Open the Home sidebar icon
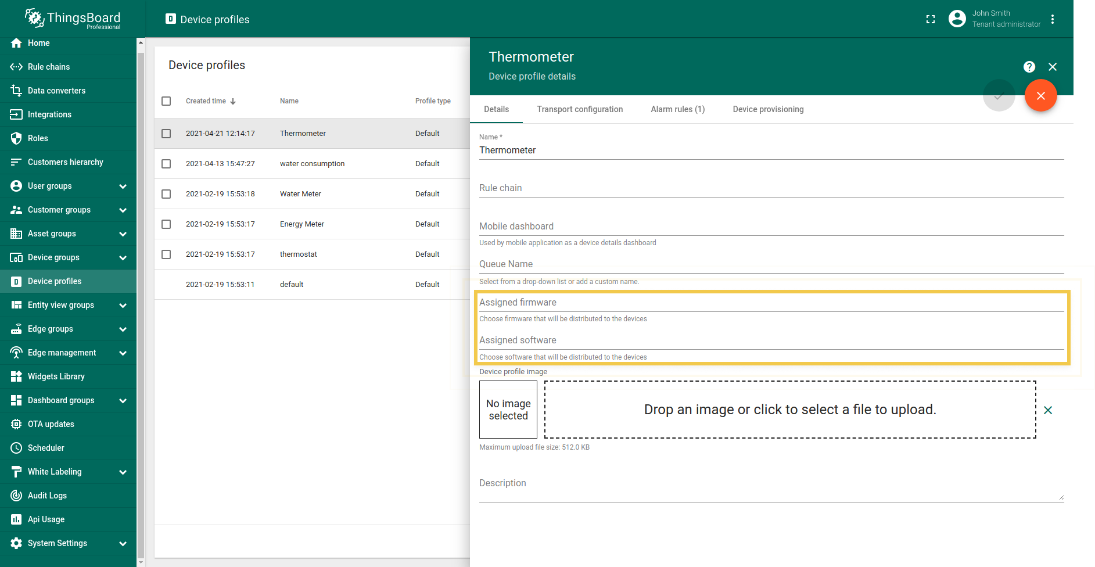Image resolution: width=1095 pixels, height=567 pixels. click(16, 43)
